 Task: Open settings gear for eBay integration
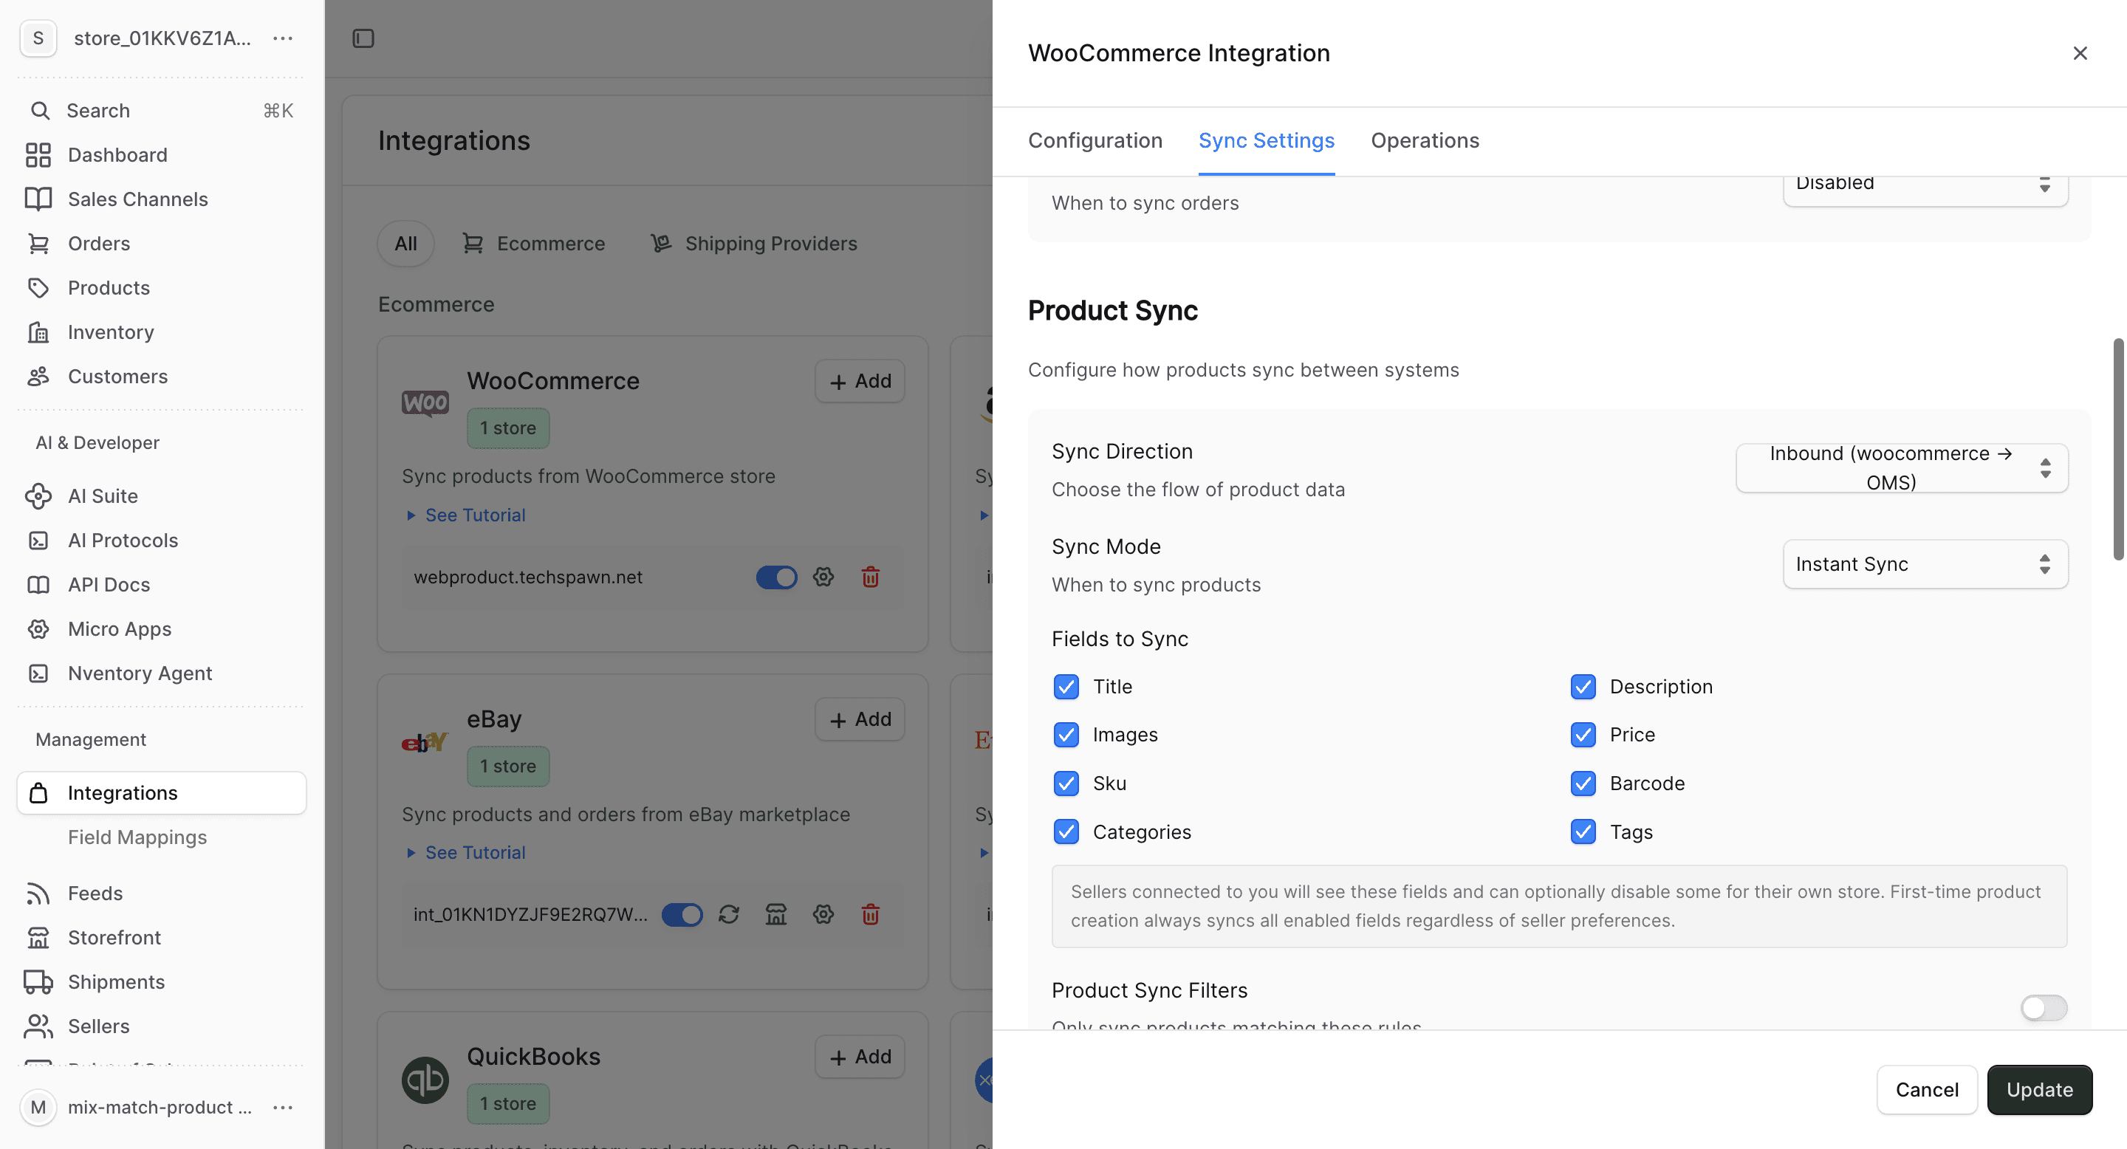[x=823, y=915]
